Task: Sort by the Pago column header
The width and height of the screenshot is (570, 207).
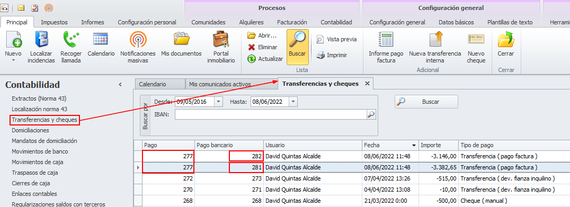Action: coord(168,145)
